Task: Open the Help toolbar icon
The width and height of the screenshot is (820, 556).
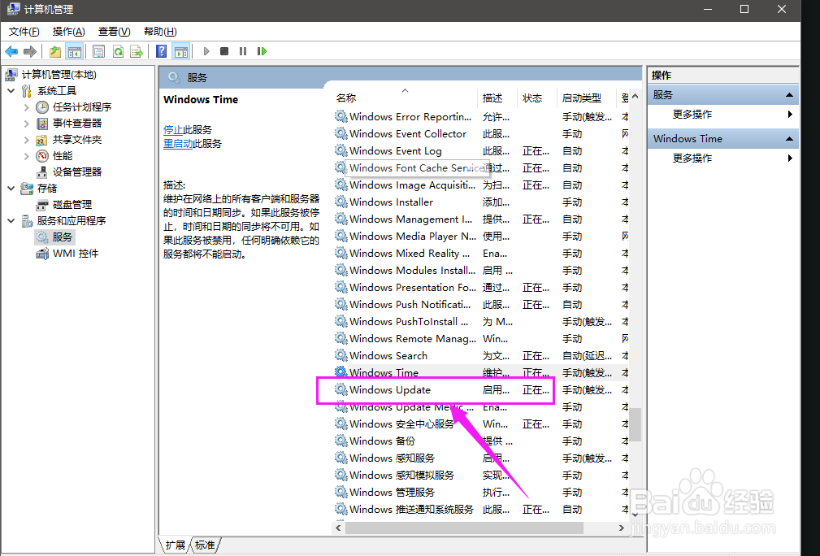Action: point(162,51)
